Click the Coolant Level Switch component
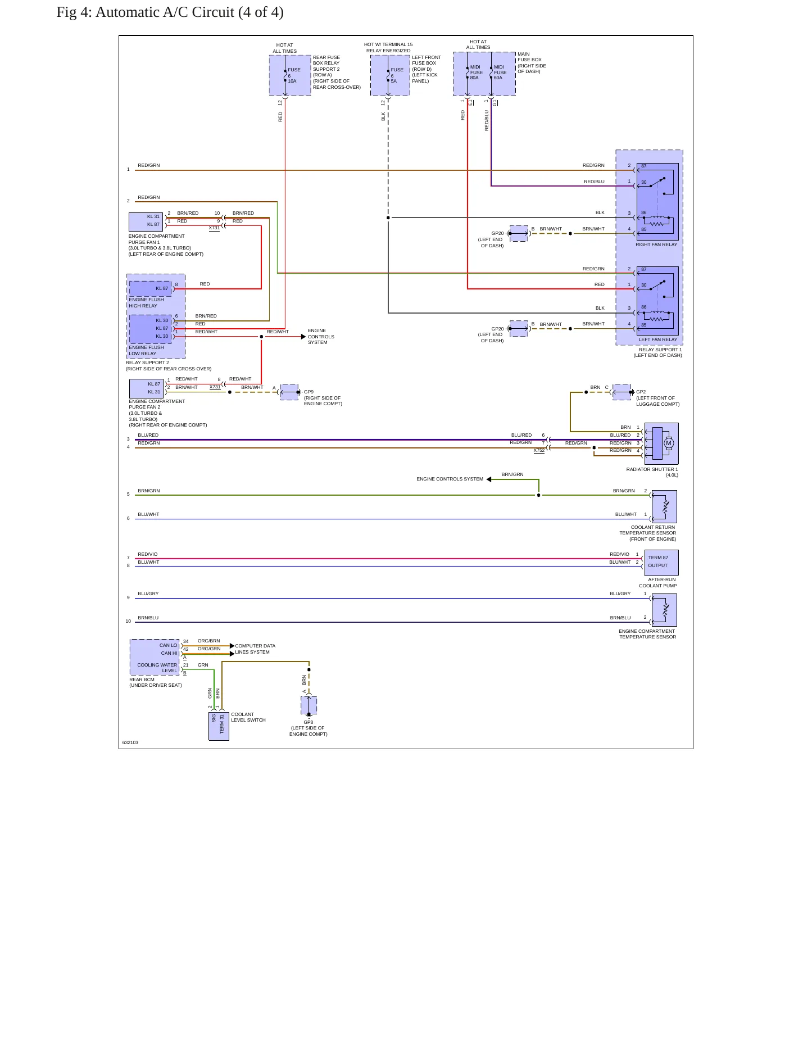Image resolution: width=812 pixels, height=1051 pixels. pyautogui.click(x=219, y=726)
